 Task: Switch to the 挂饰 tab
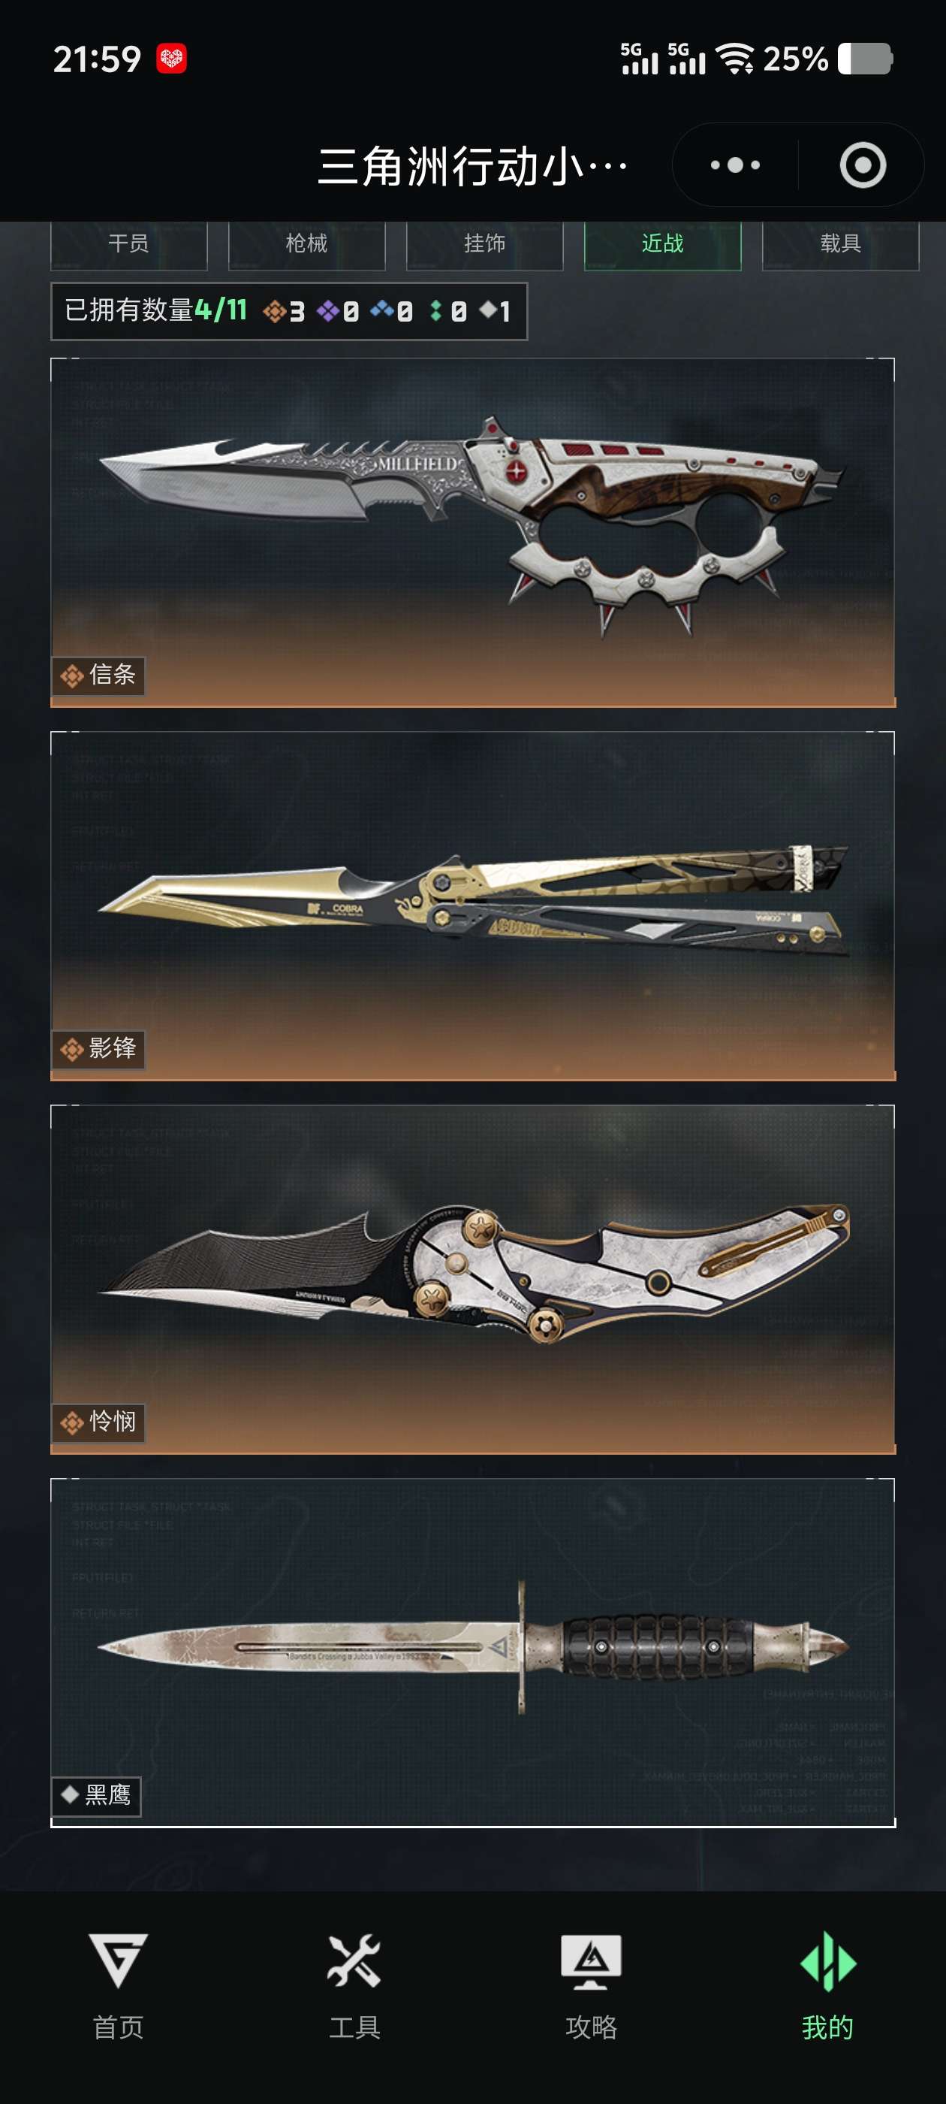[485, 243]
